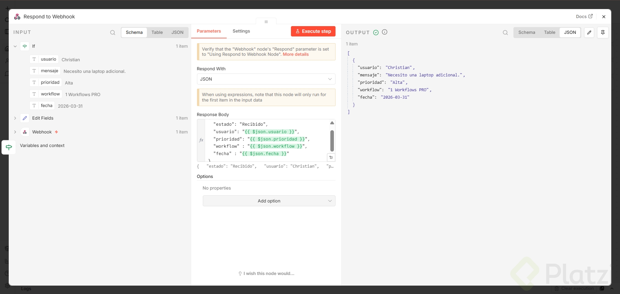Open the Settings tab
The image size is (620, 294).
coord(241,31)
